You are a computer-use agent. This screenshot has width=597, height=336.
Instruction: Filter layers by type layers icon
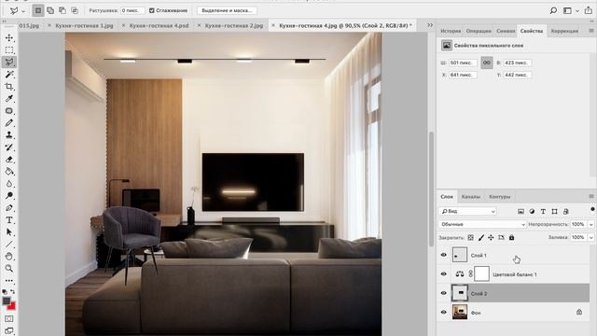coord(543,212)
